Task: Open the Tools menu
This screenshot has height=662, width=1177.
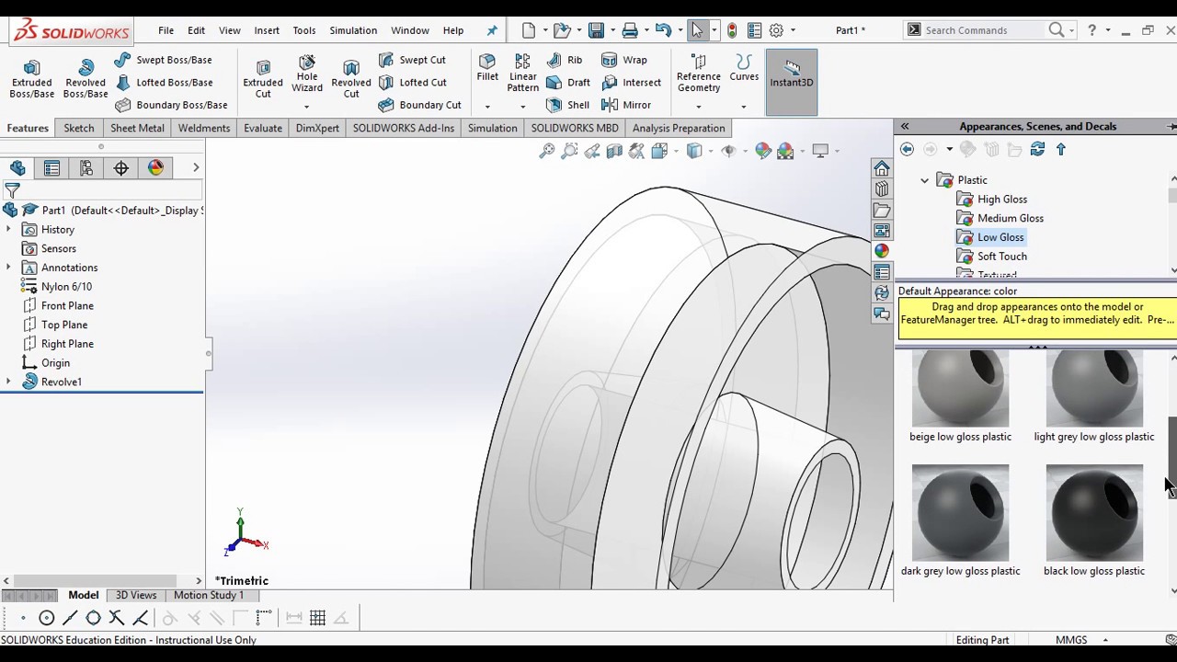Action: pos(304,30)
